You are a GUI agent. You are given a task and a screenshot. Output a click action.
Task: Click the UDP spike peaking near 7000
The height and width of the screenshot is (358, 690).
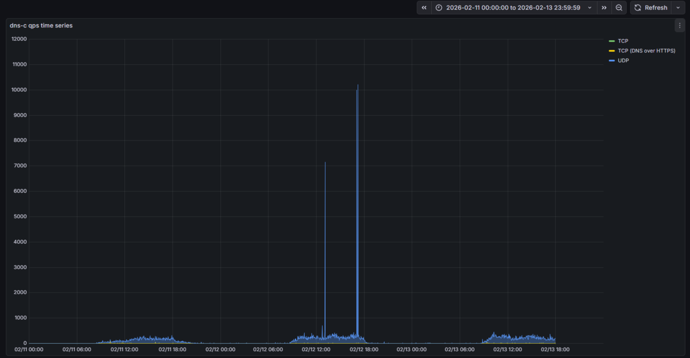[x=325, y=163]
